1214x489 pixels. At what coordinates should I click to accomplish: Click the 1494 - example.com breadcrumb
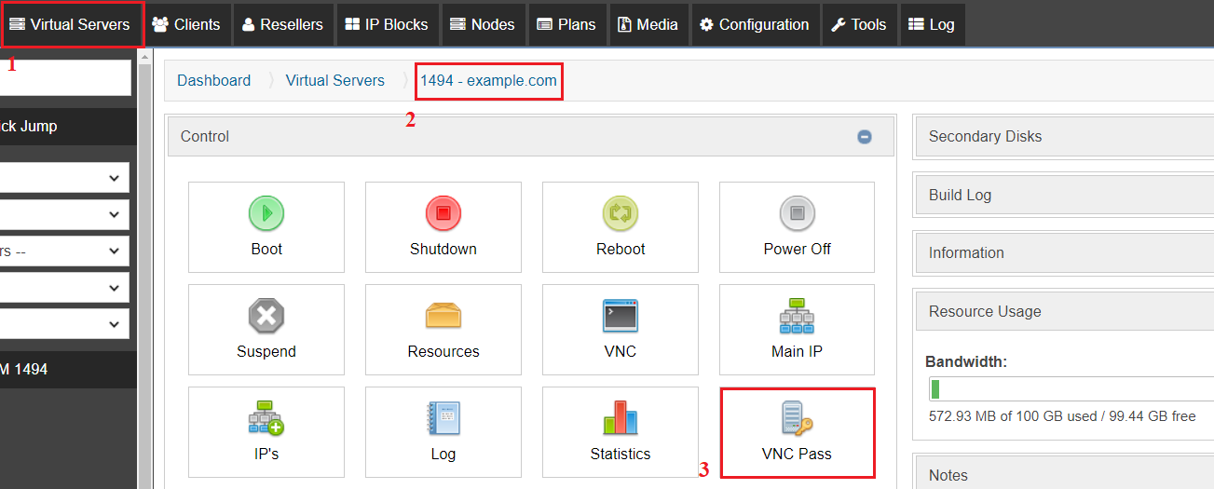(488, 80)
